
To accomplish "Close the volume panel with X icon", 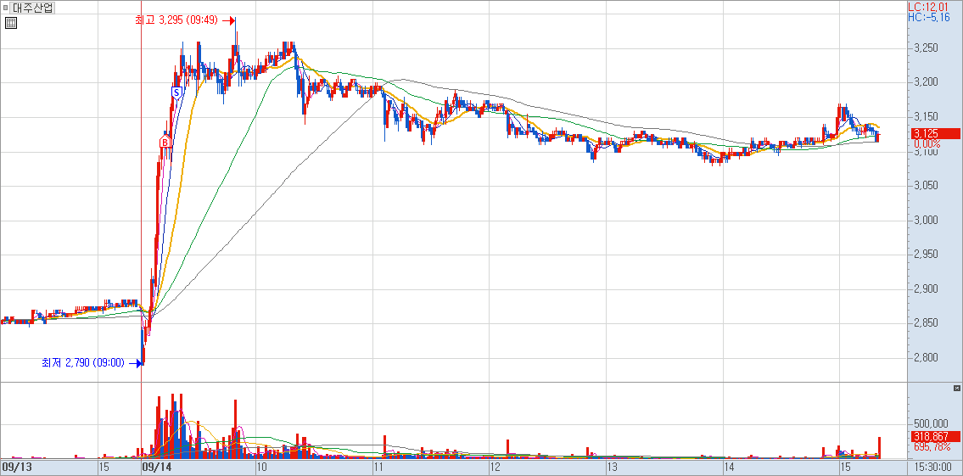I will pos(956,388).
